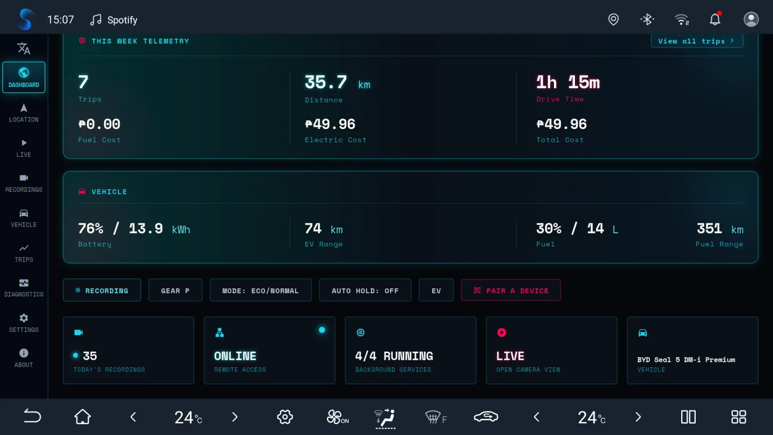Switch to the Diagnostics sidebar item

coord(24,288)
